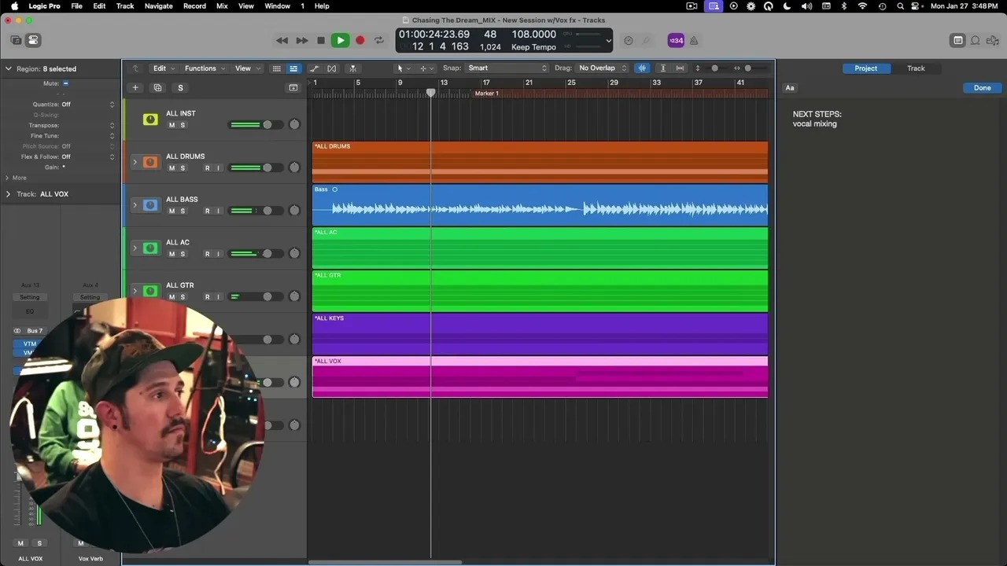Click the Done button in Notes
Image resolution: width=1007 pixels, height=566 pixels.
click(982, 88)
